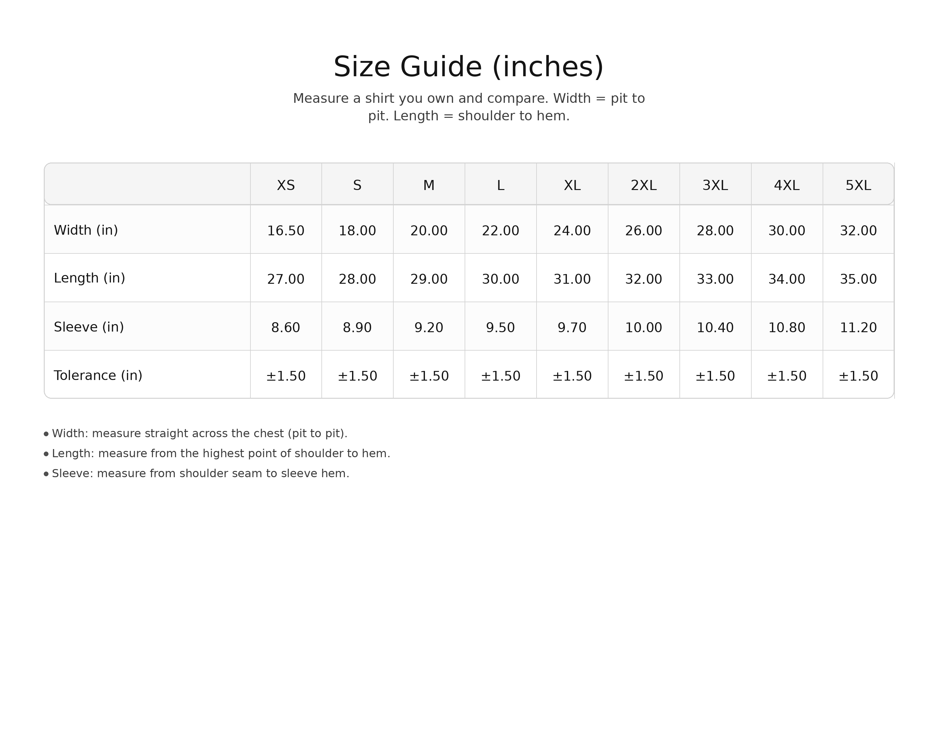938x750 pixels.
Task: Select the 5XL column header
Action: click(x=858, y=186)
